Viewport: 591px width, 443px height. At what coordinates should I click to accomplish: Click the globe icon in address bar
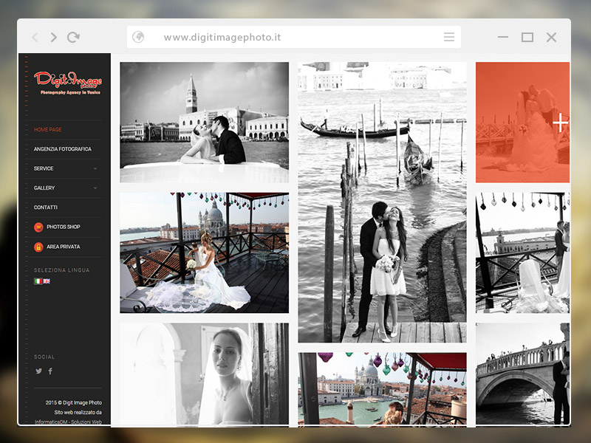coord(138,37)
